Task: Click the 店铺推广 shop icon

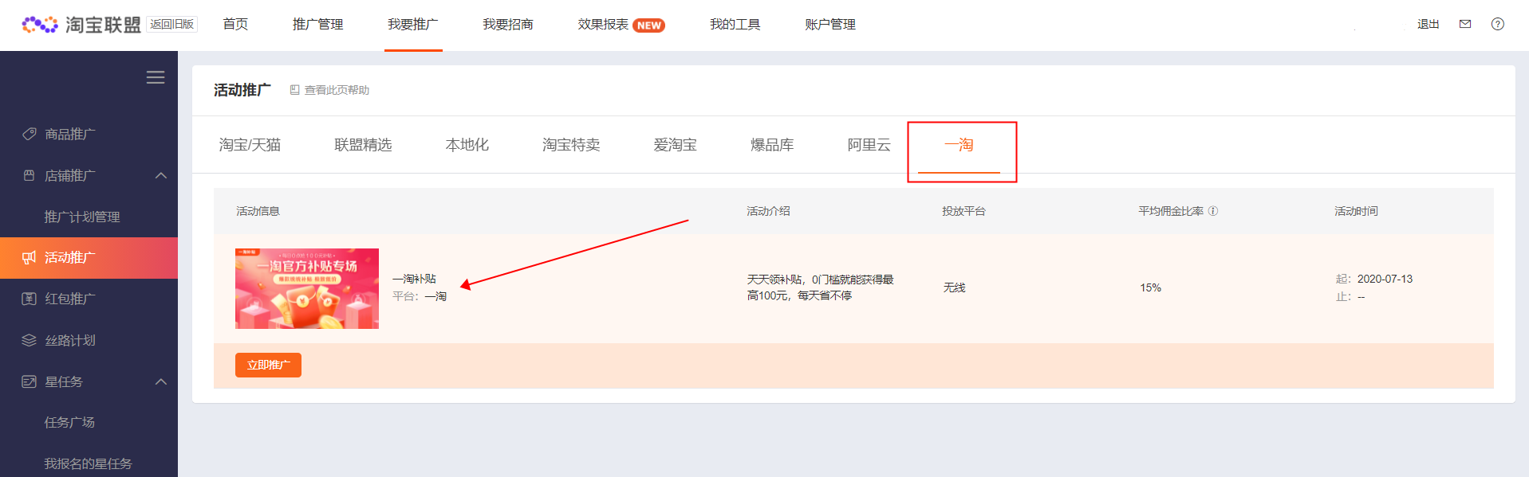Action: click(x=30, y=175)
